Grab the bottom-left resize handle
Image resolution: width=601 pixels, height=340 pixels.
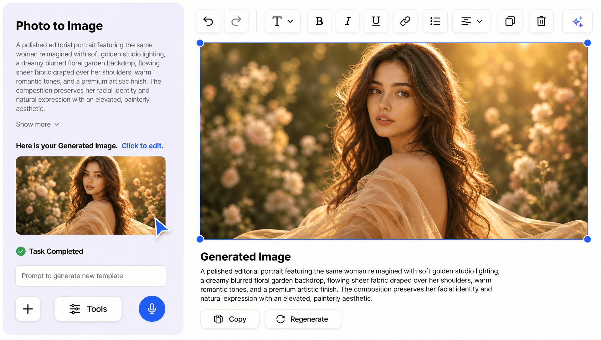tap(200, 239)
